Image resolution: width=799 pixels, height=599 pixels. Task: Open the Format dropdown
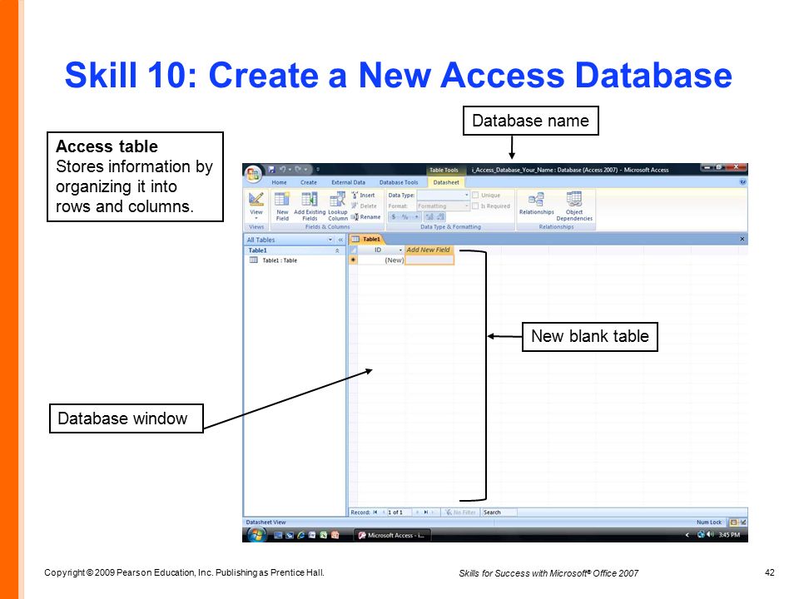(x=444, y=206)
